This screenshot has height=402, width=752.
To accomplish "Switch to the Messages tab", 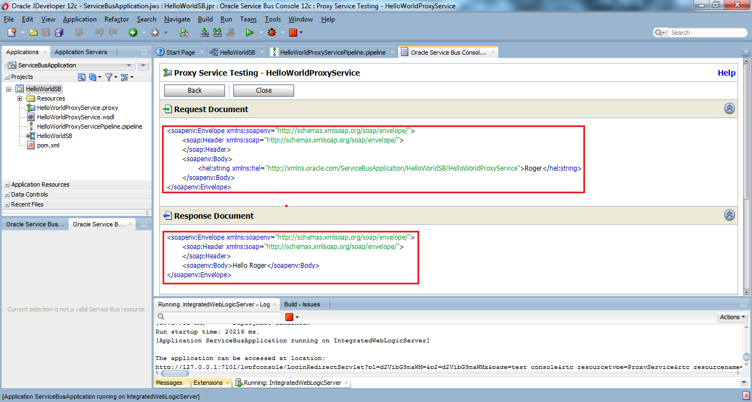I will pos(169,383).
